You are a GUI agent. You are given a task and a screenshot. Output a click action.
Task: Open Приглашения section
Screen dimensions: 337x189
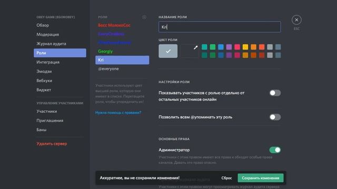(60, 120)
